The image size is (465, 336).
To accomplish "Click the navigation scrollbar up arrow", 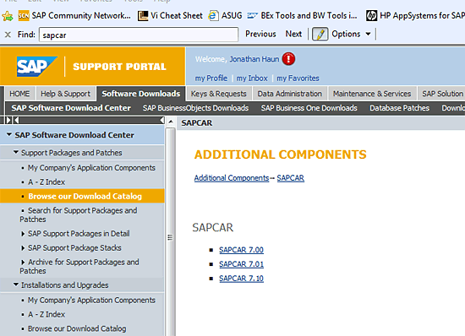I will pyautogui.click(x=170, y=122).
